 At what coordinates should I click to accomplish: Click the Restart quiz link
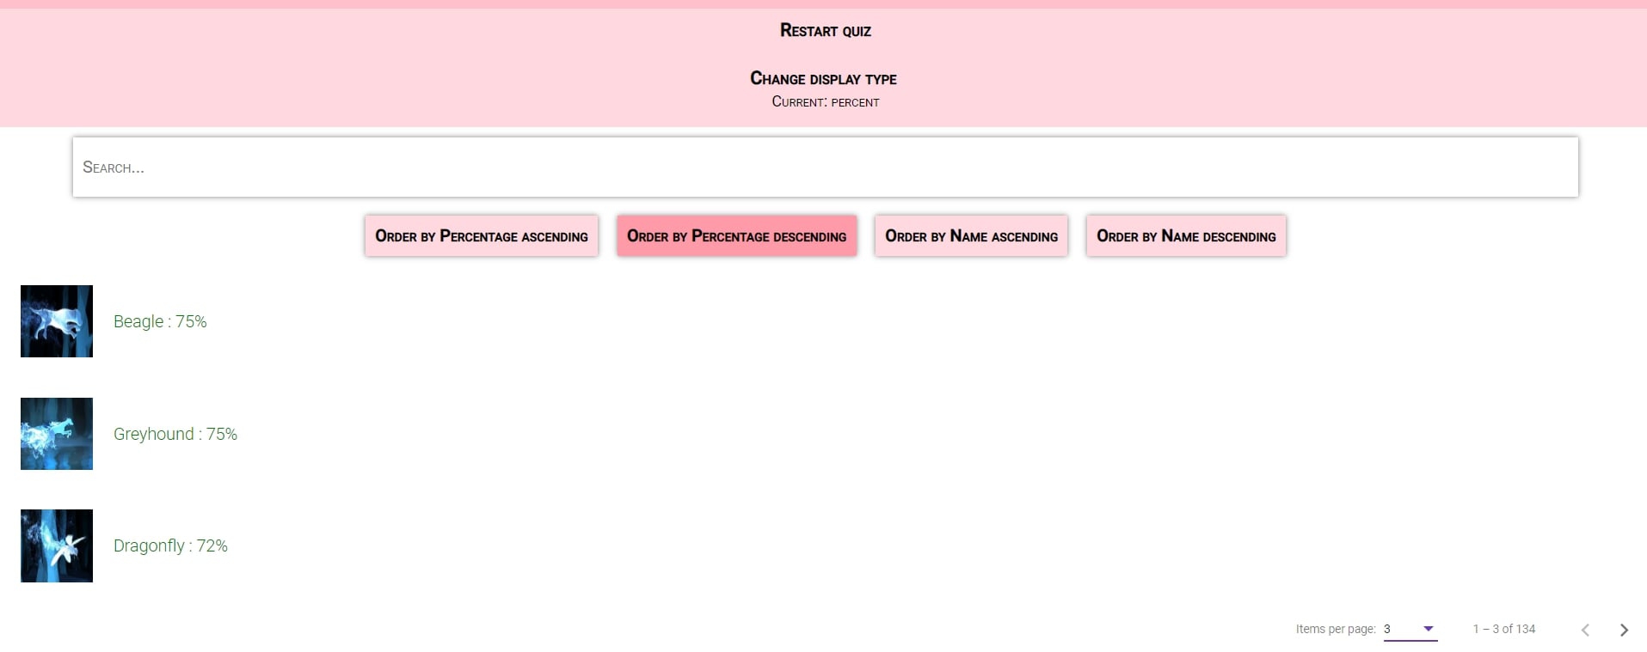coord(825,31)
